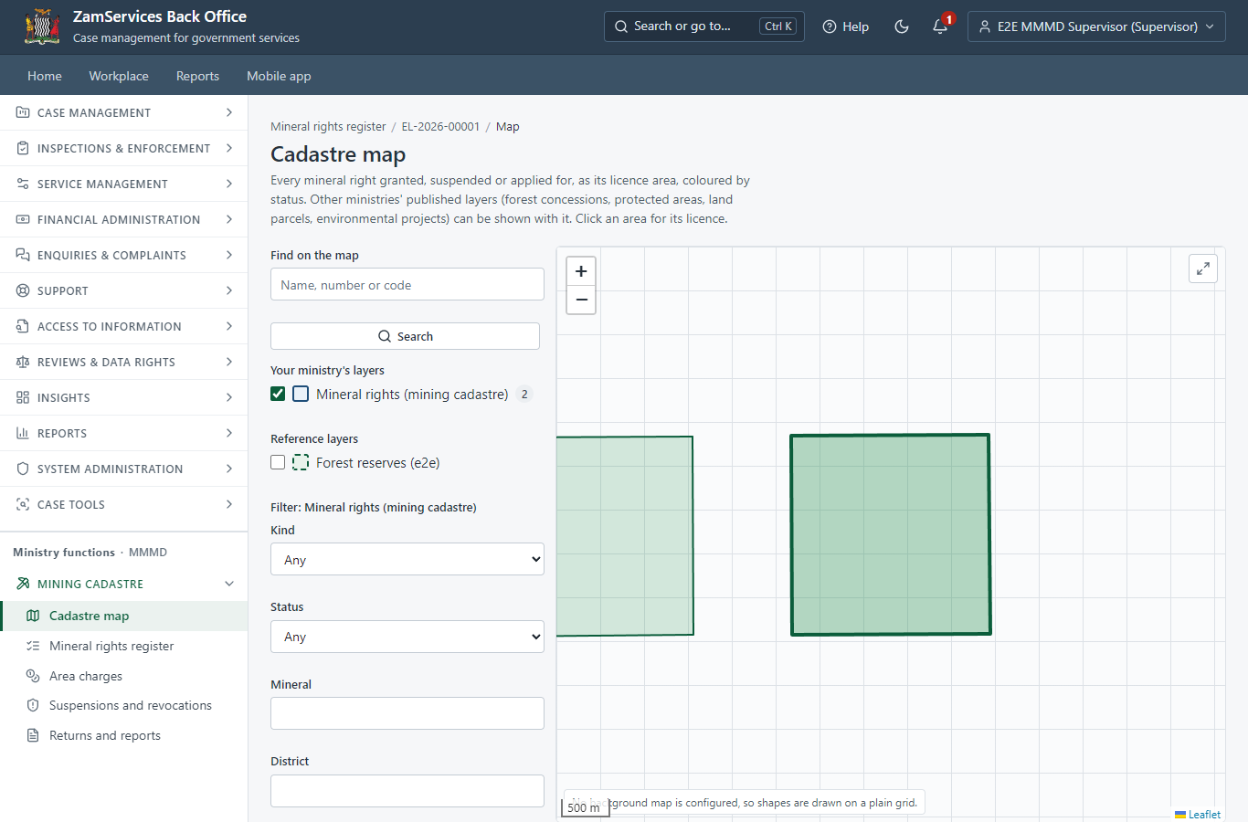This screenshot has width=1248, height=822.
Task: Open the Help menu
Action: (x=846, y=26)
